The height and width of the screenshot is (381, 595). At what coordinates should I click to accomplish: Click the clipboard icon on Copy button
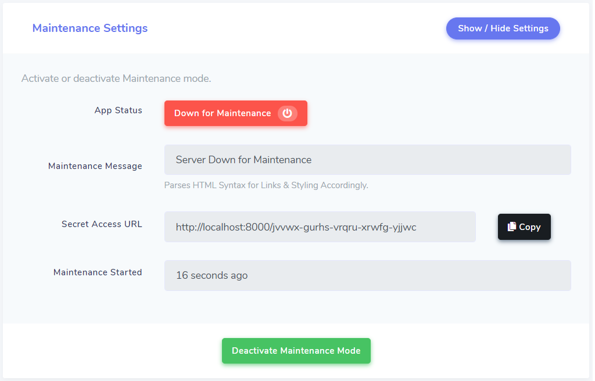click(x=512, y=227)
